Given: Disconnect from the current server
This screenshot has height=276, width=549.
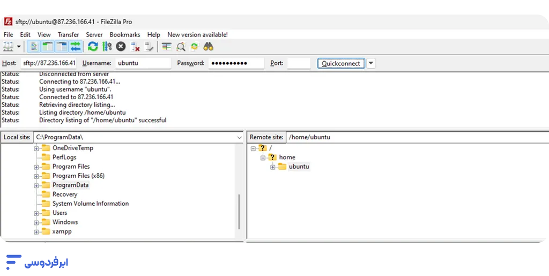Looking at the screenshot, I should pos(135,47).
